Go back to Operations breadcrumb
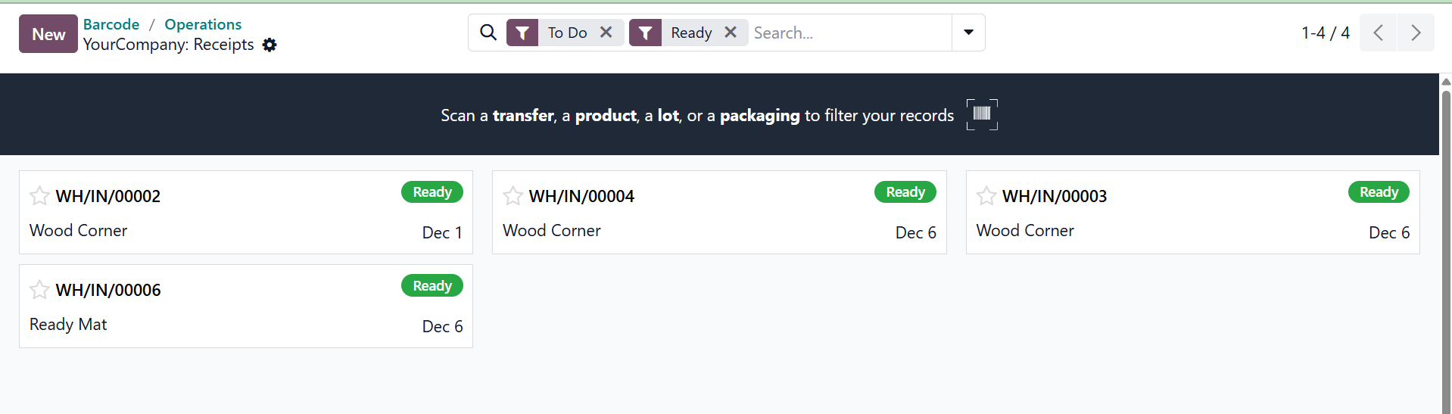 pyautogui.click(x=203, y=24)
